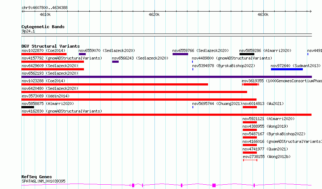Click the red bar under nsv6014813
Image resolution: width=322 pixels, height=189 pixels.
tap(250, 107)
